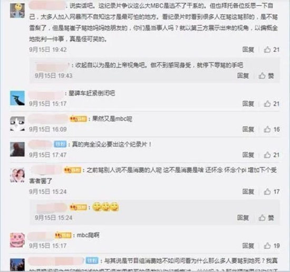Open the bird avatar profile
This screenshot has height=272, width=290.
pos(17,98)
